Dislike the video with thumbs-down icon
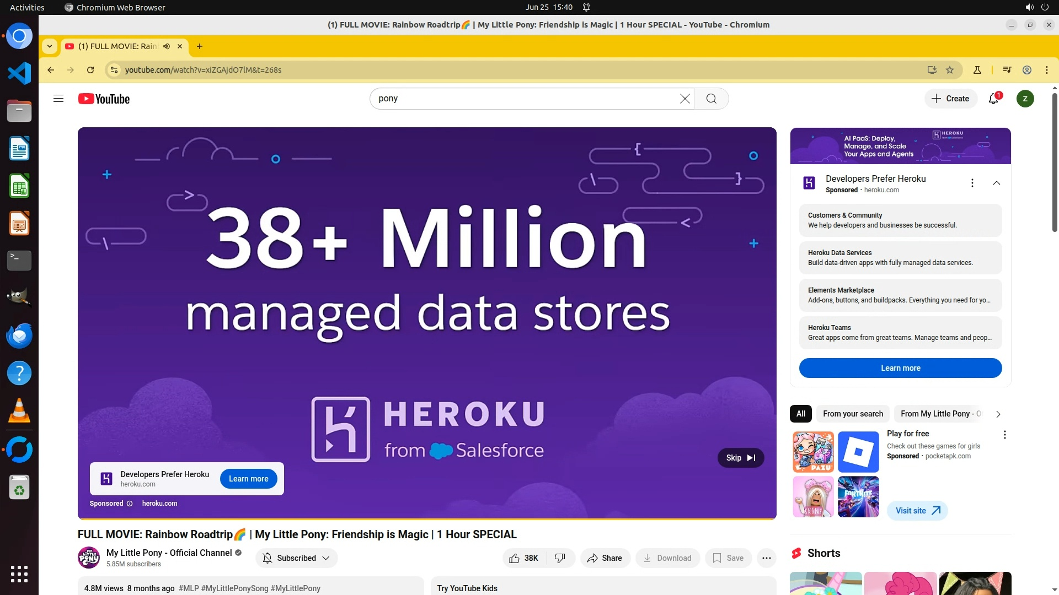Image resolution: width=1059 pixels, height=595 pixels. [560, 558]
